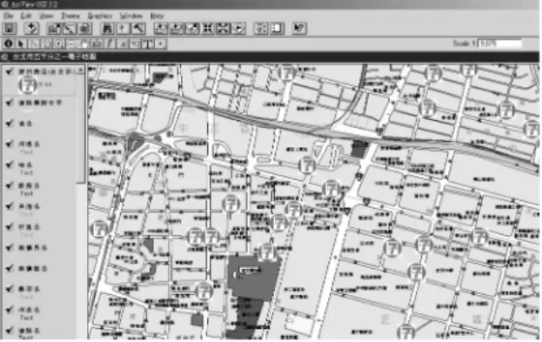Select the Pan hand tool
Screen dimensions: 542x342
[x=84, y=44]
